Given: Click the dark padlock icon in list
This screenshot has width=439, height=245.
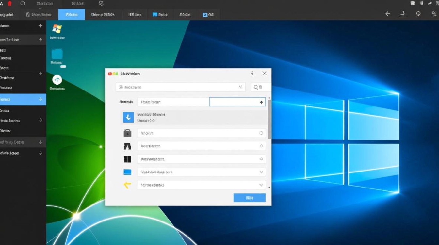Looking at the screenshot, I should (127, 133).
